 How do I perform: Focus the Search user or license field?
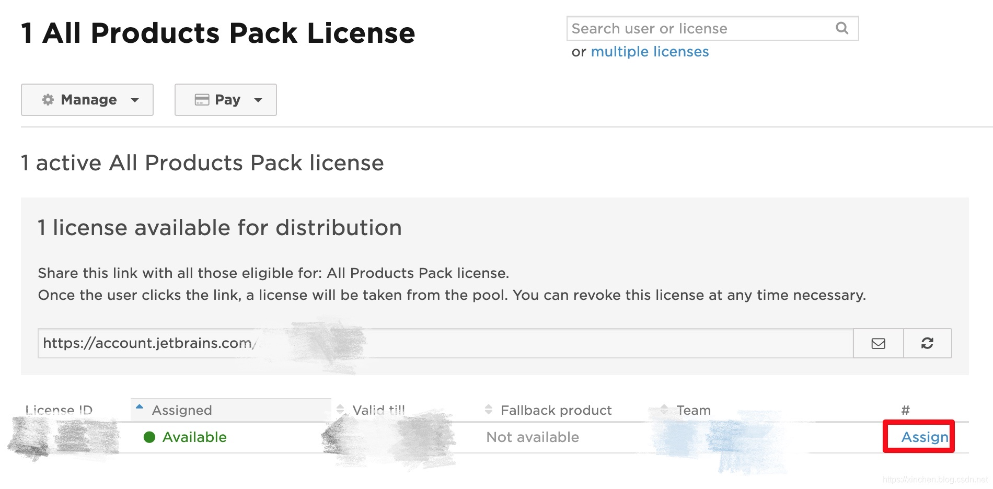pyautogui.click(x=712, y=28)
